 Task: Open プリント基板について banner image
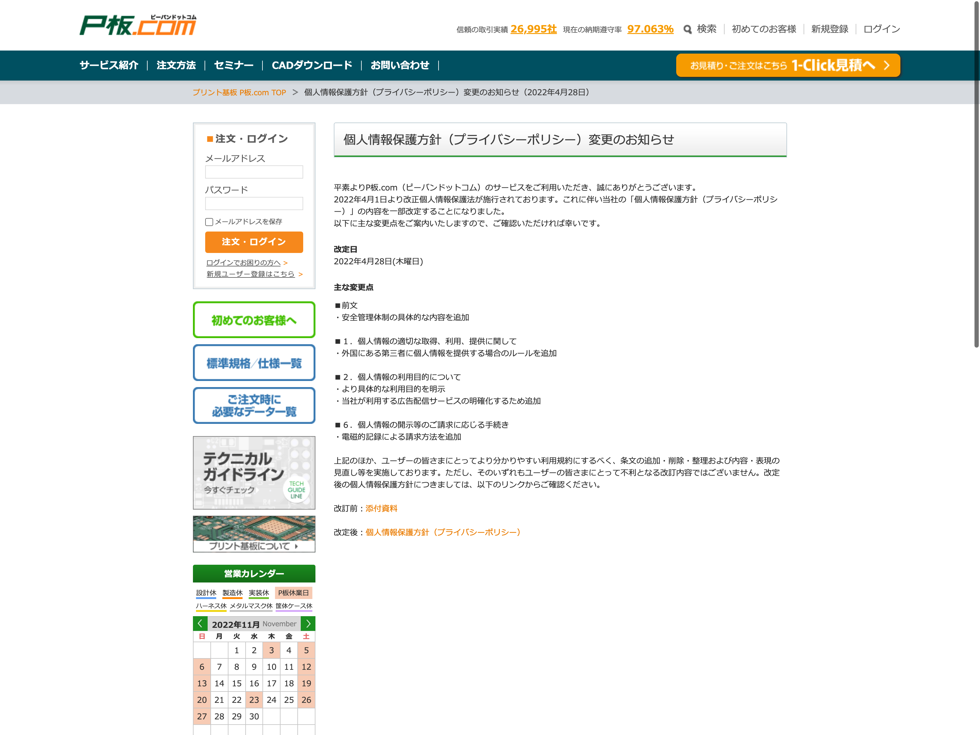point(254,533)
